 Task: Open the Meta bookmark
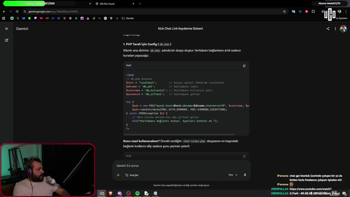click(53, 18)
